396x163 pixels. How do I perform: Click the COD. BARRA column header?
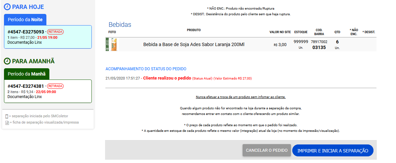319,32
